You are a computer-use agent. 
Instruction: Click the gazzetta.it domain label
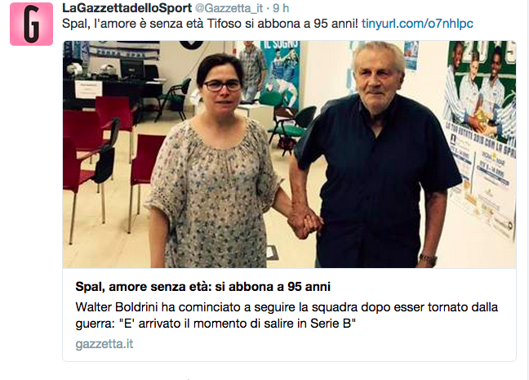tap(104, 344)
